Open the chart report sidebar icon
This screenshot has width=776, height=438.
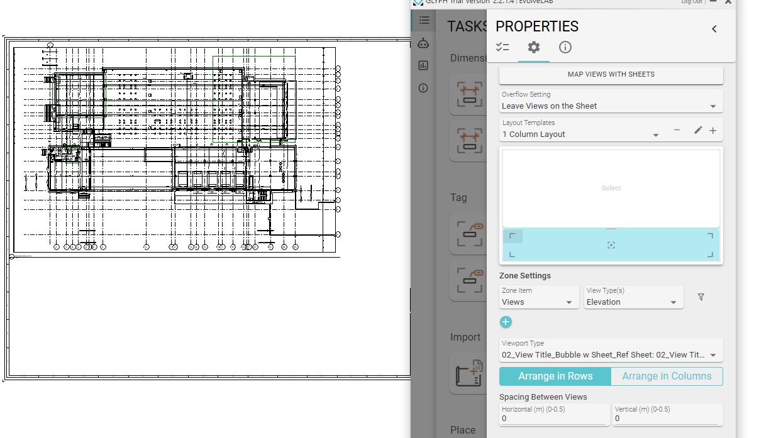[x=423, y=65]
